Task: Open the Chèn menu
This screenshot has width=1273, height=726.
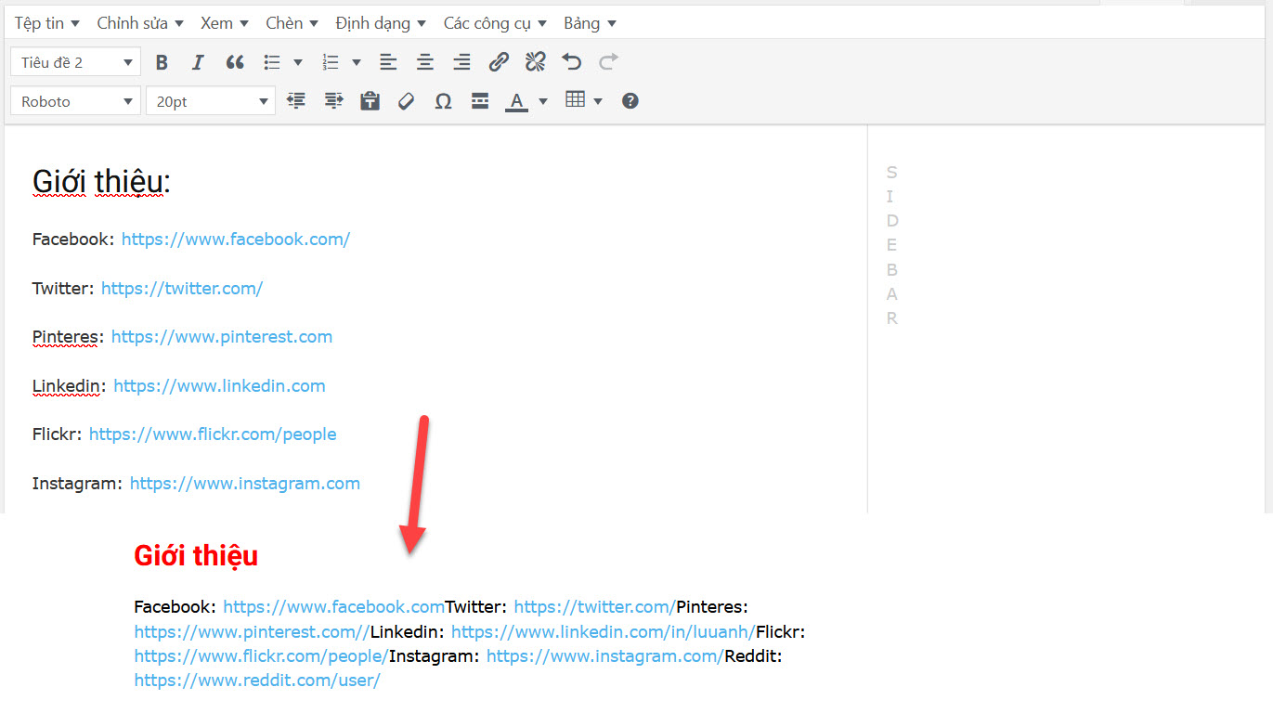Action: tap(291, 23)
